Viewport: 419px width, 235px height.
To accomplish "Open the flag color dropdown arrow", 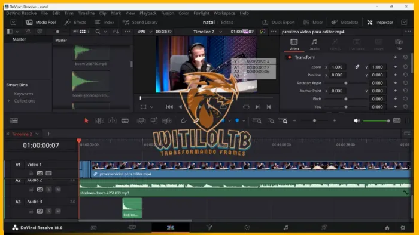I will 229,121.
